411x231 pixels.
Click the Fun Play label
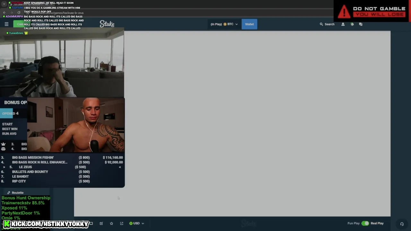354,223
